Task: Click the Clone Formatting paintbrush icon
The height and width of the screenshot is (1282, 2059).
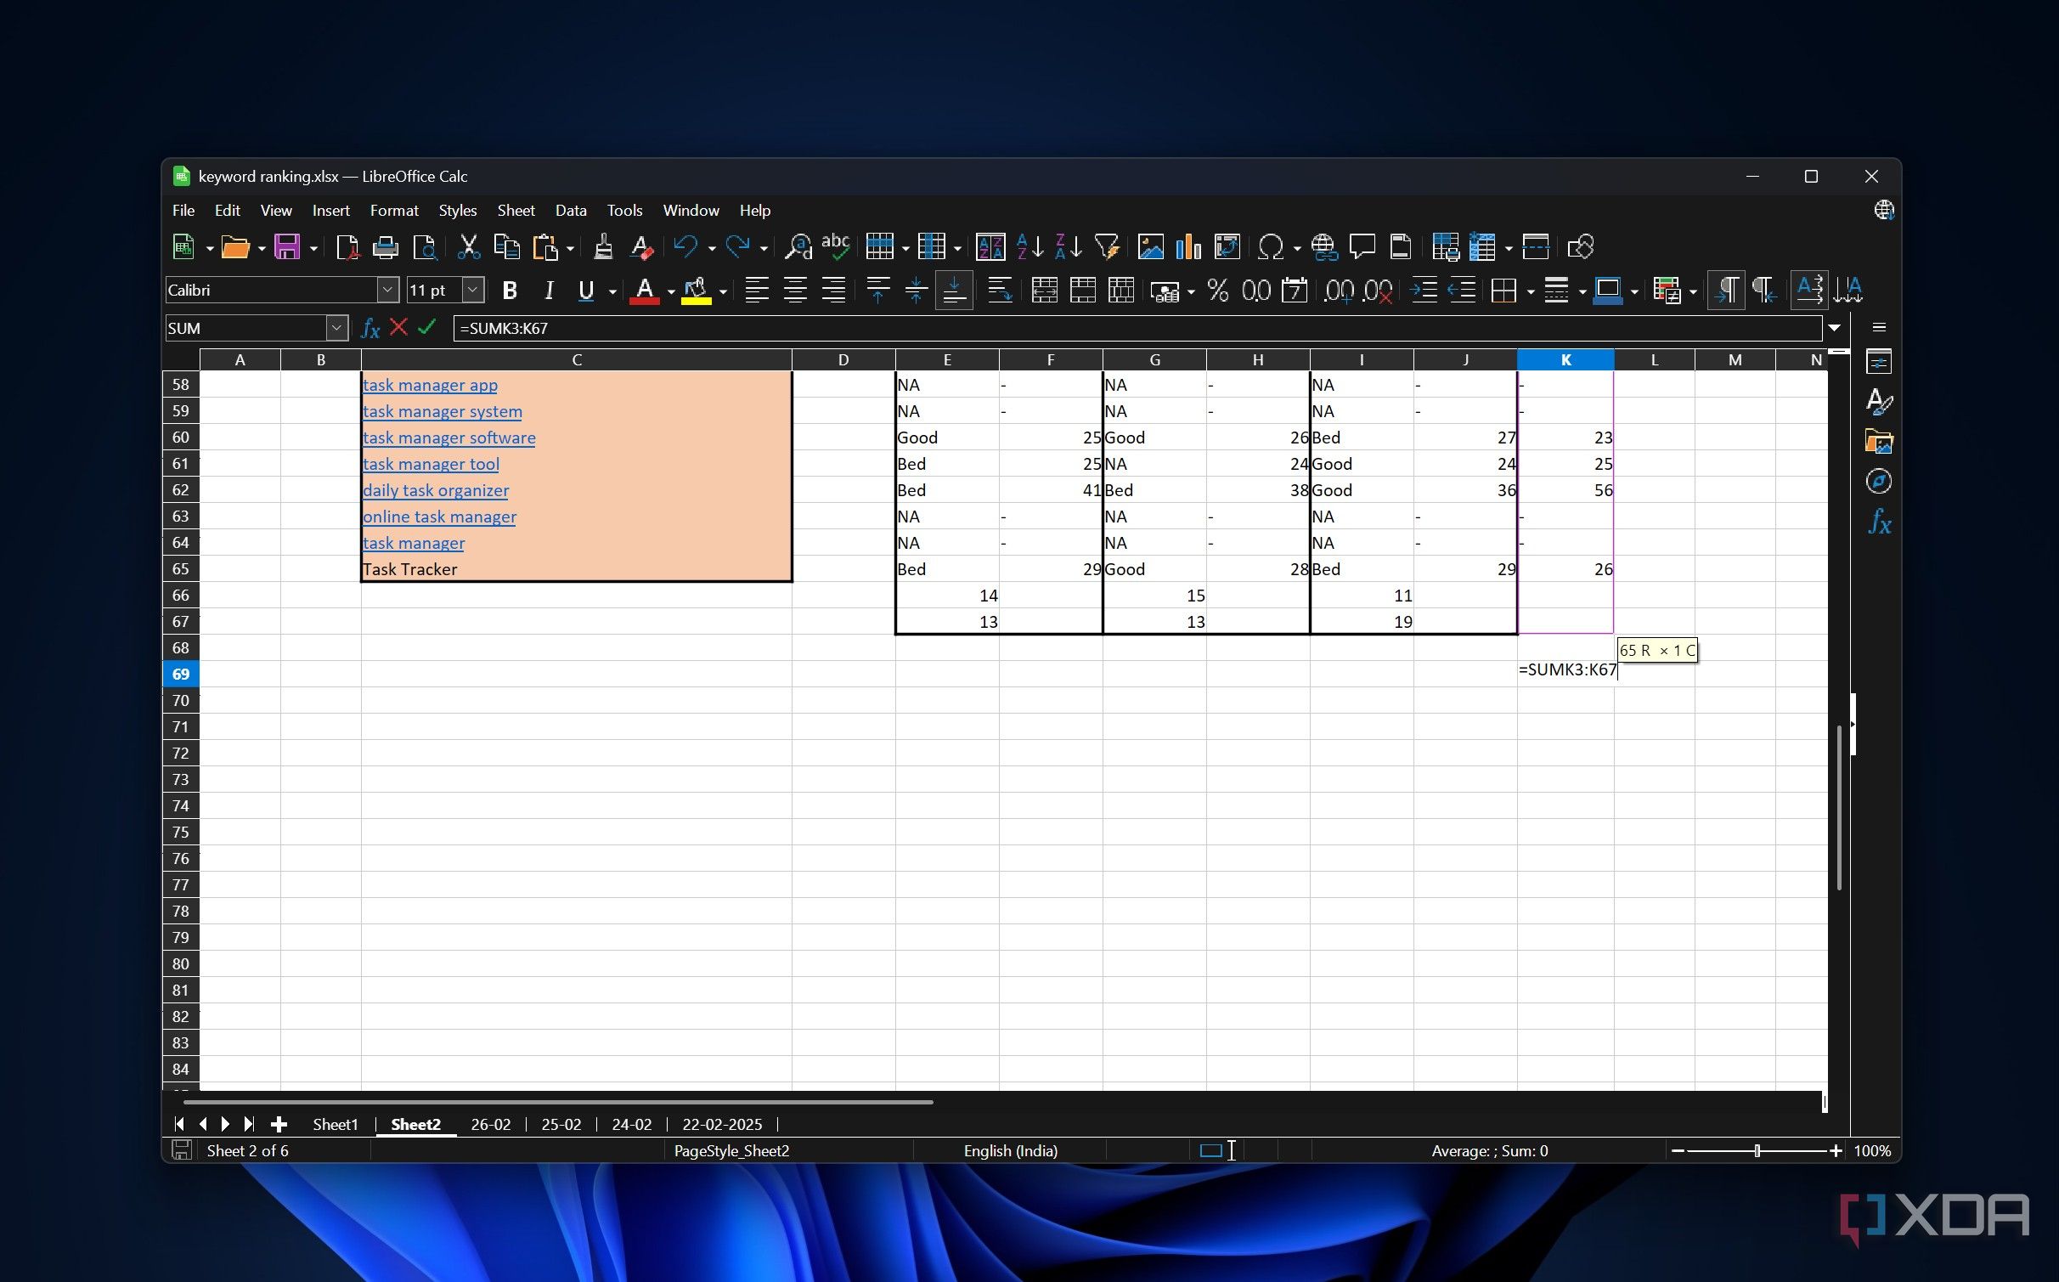Action: pyautogui.click(x=603, y=247)
